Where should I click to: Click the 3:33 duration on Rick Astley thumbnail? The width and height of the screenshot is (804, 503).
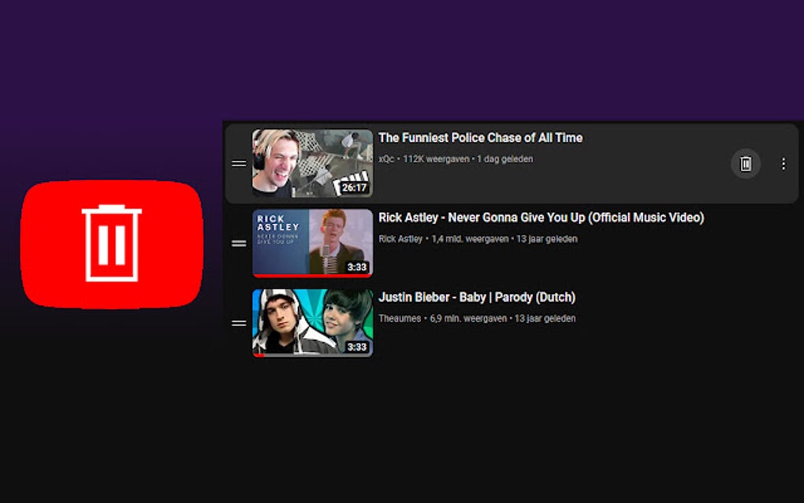click(x=357, y=267)
